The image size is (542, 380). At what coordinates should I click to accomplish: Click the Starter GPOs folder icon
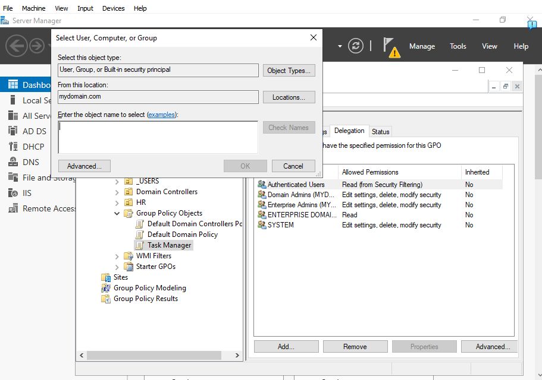(x=129, y=267)
